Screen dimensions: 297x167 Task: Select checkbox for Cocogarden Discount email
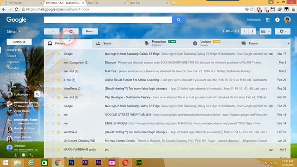pyautogui.click(x=48, y=63)
